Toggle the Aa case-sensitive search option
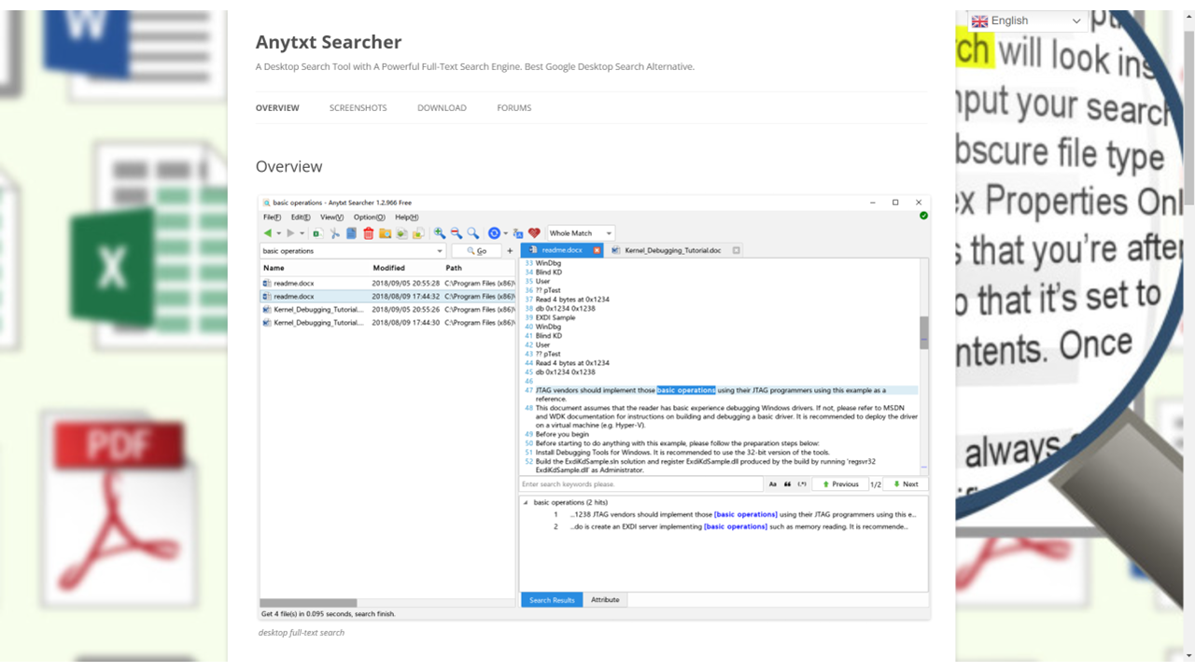 pyautogui.click(x=773, y=484)
